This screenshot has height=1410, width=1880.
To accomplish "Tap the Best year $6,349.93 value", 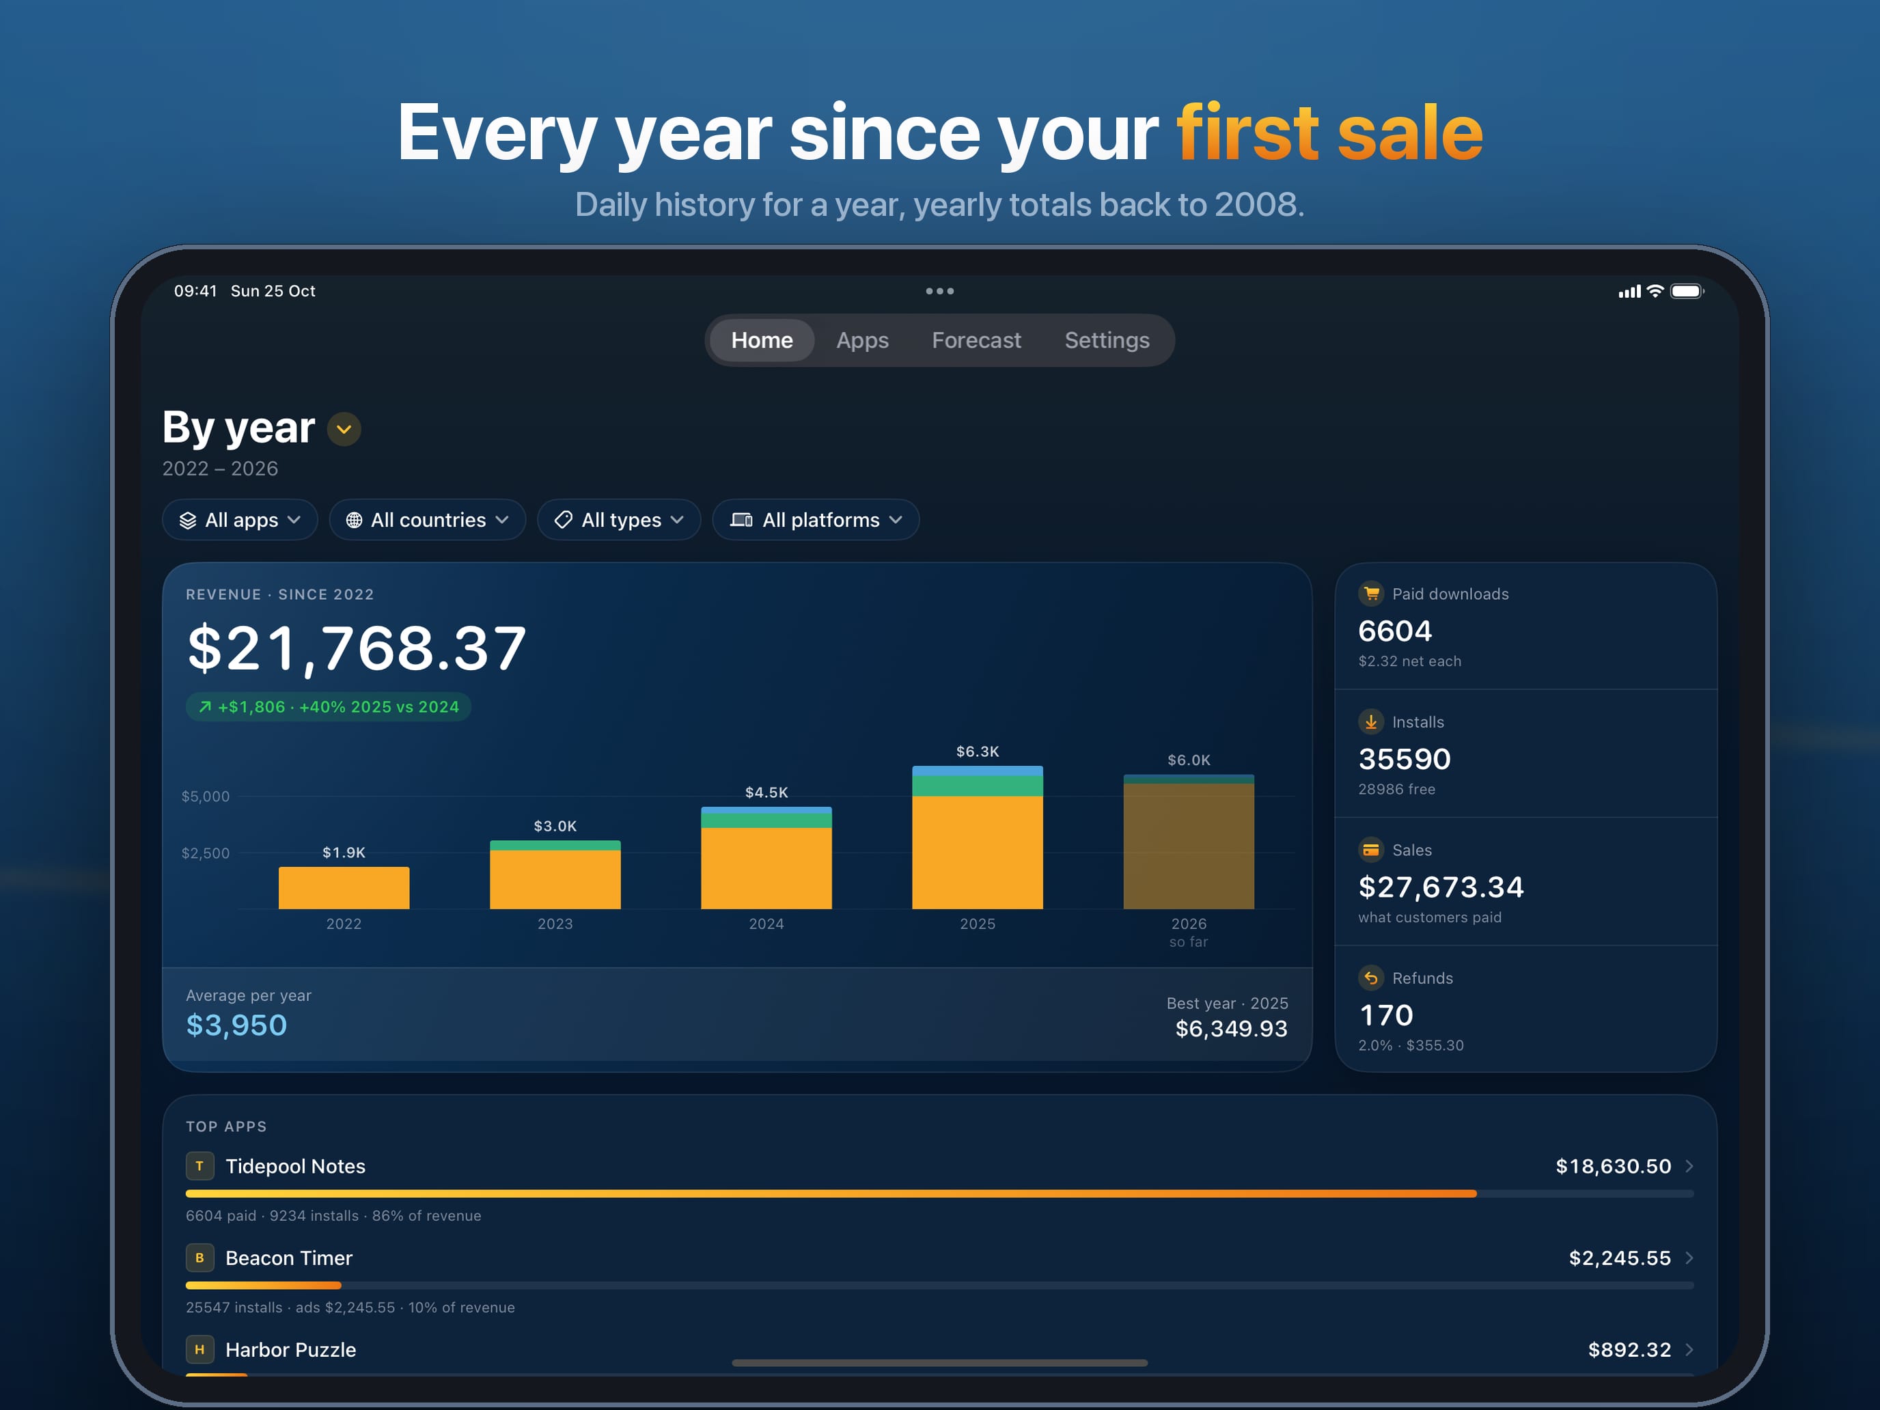I will (1232, 1028).
